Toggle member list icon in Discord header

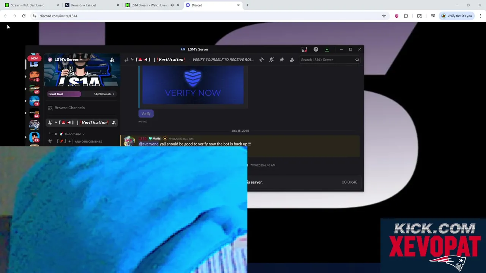coord(292,60)
